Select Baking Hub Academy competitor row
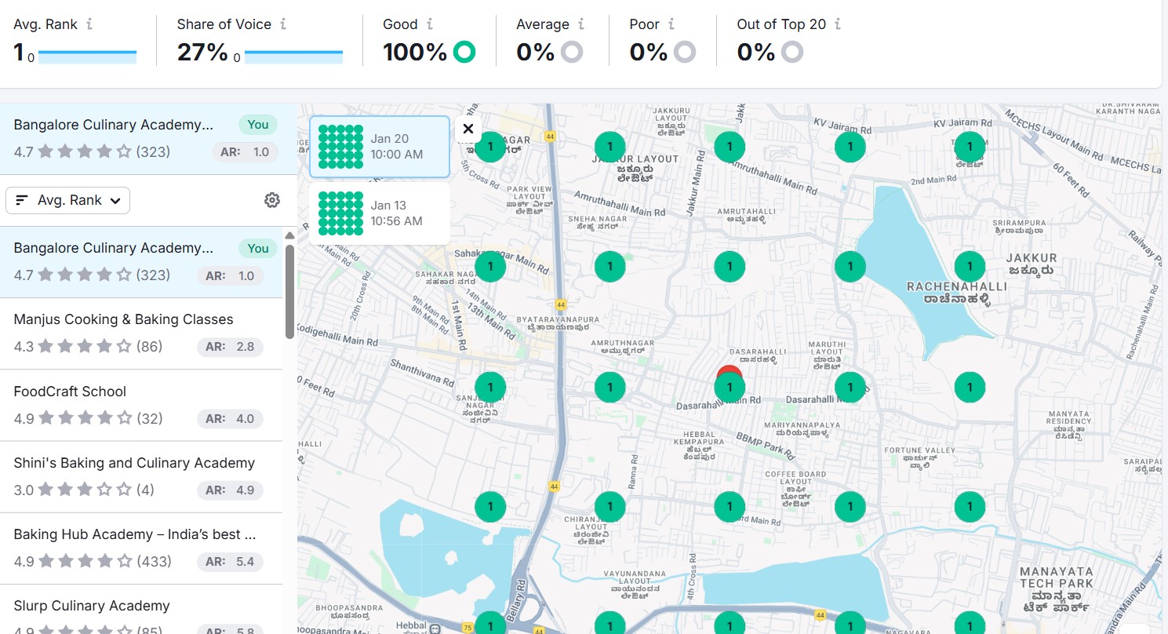 pos(141,548)
